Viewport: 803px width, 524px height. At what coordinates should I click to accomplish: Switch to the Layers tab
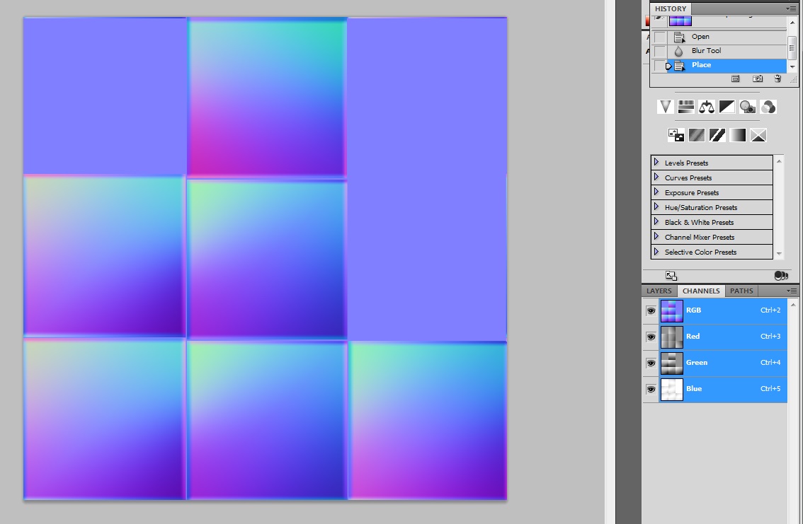click(659, 291)
